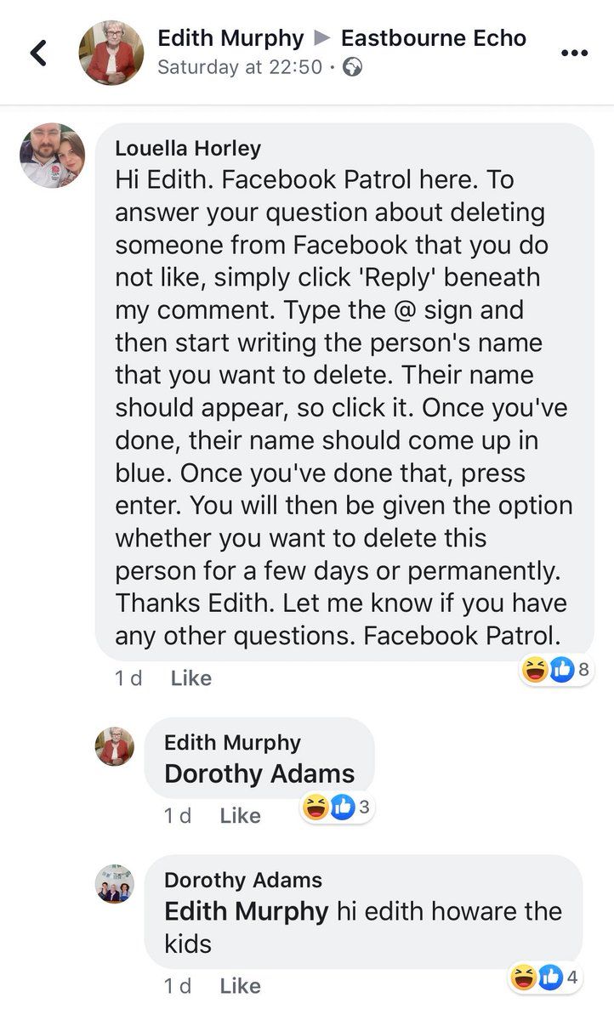The image size is (614, 1020).
Task: Open tagged Dorothy Adams mention in reply
Action: click(x=259, y=773)
